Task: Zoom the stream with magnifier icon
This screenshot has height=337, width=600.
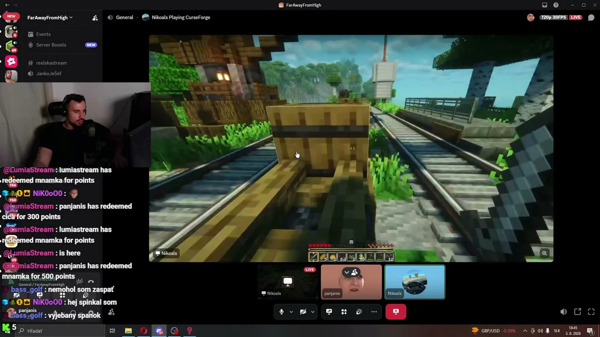Action: tap(544, 253)
